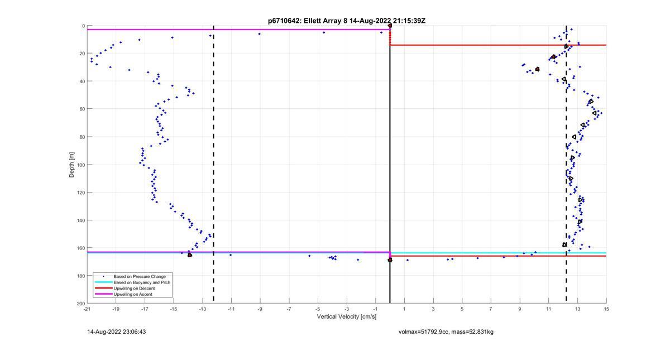Click x-axis tick label "-11"

231,309
